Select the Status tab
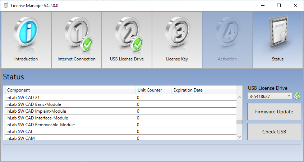Image resolution: width=304 pixels, height=162 pixels. [x=278, y=40]
